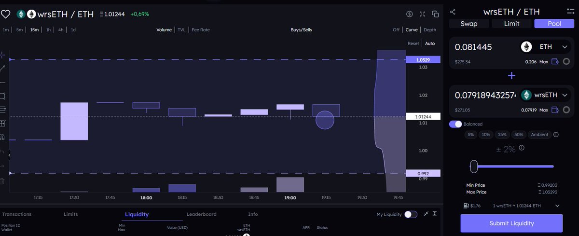Click Auto chart scaling

[430, 43]
